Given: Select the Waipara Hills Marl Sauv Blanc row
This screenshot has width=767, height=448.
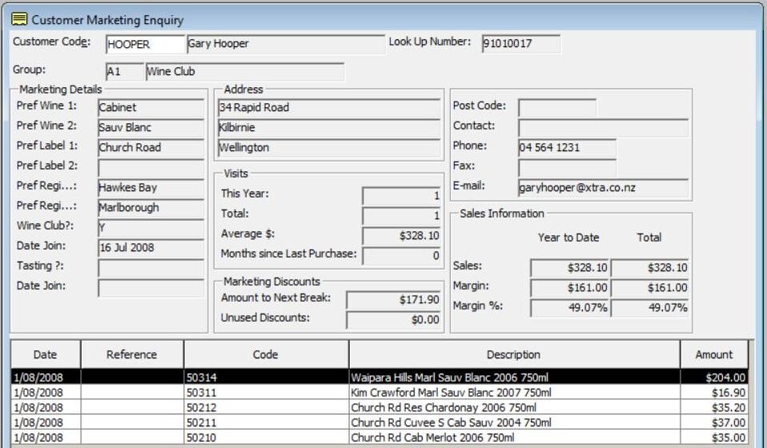Looking at the screenshot, I should point(379,377).
